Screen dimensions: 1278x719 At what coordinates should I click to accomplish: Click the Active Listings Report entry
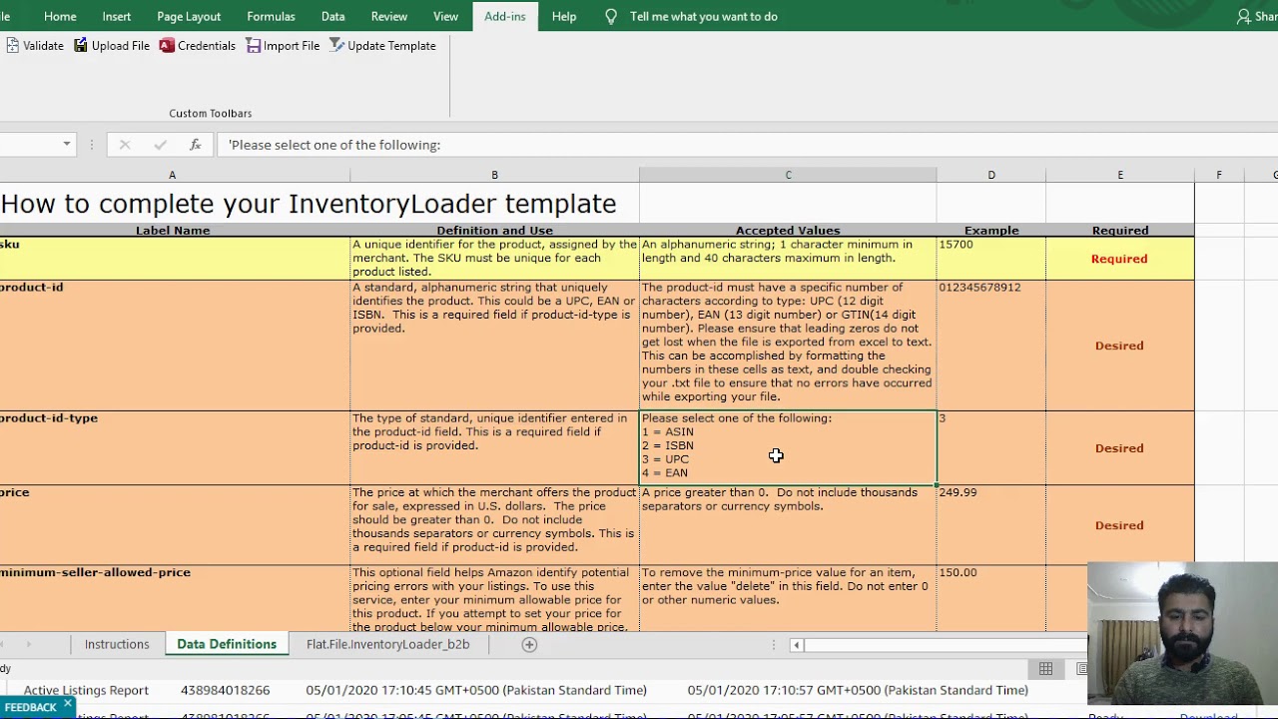click(86, 690)
